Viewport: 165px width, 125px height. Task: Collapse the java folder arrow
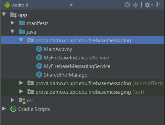[x=12, y=31]
